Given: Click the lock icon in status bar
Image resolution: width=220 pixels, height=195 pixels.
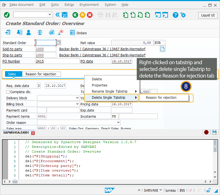Looking at the screenshot, I should 209,190.
